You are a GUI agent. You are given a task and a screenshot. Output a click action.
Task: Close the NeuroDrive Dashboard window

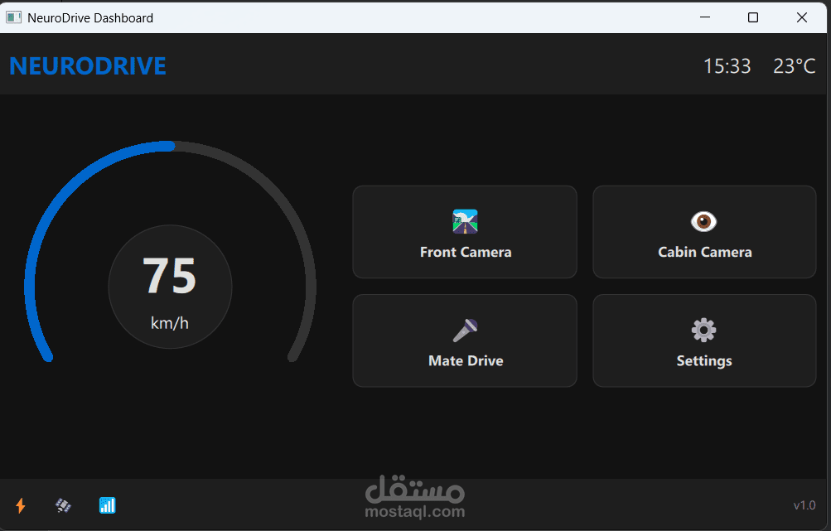coord(802,17)
